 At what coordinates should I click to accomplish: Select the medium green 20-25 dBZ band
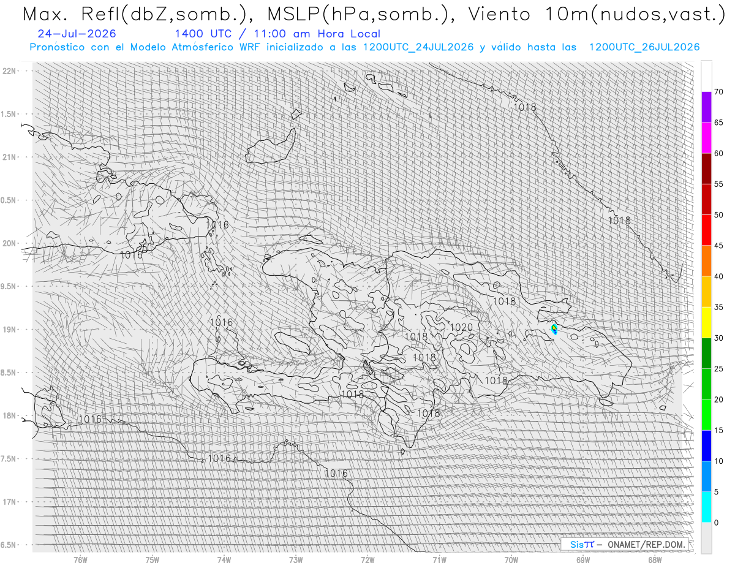pyautogui.click(x=706, y=384)
